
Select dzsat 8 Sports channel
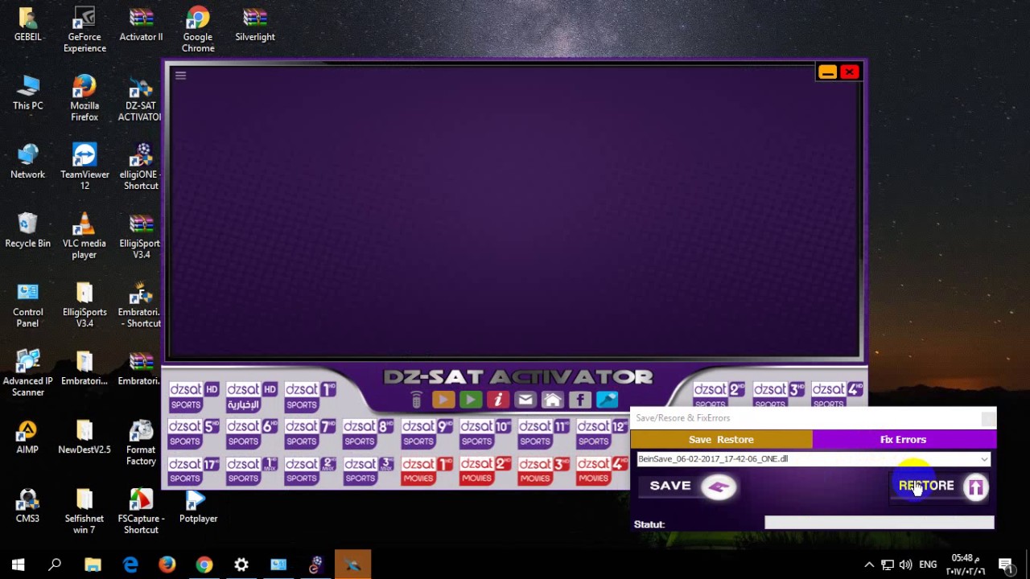368,433
